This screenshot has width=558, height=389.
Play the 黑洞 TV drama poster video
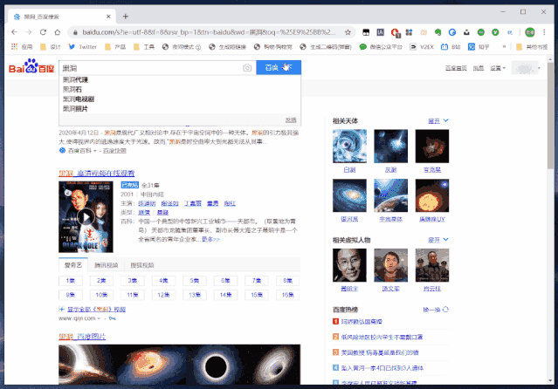click(86, 217)
